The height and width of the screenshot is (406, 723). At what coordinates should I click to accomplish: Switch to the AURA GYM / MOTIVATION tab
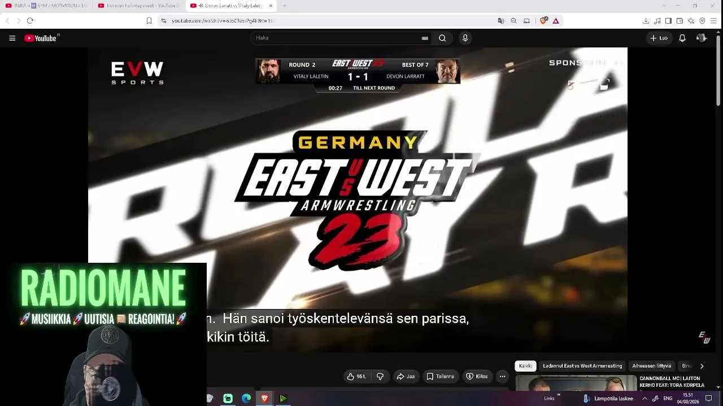coord(46,6)
